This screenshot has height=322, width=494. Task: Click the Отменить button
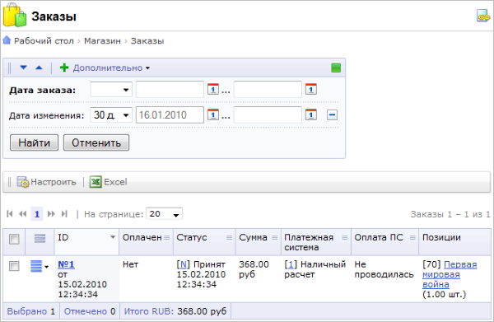tap(96, 142)
